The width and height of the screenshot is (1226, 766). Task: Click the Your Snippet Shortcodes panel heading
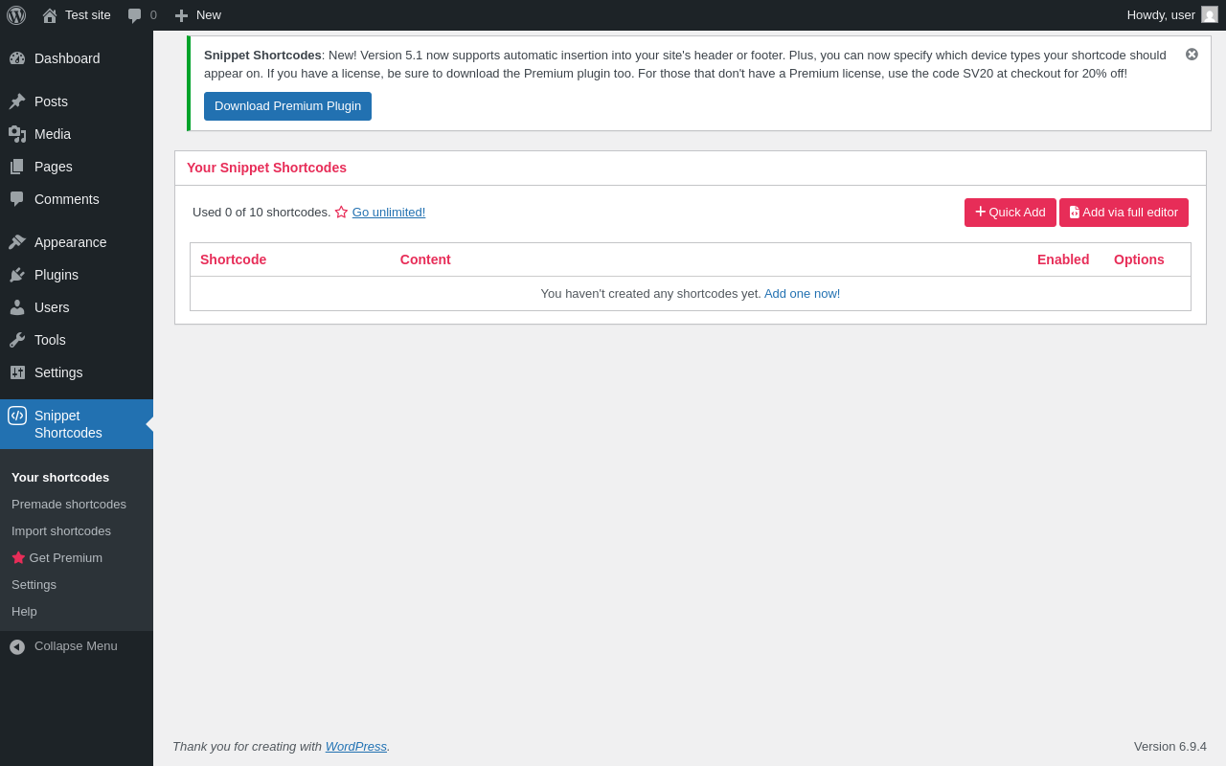click(x=266, y=168)
